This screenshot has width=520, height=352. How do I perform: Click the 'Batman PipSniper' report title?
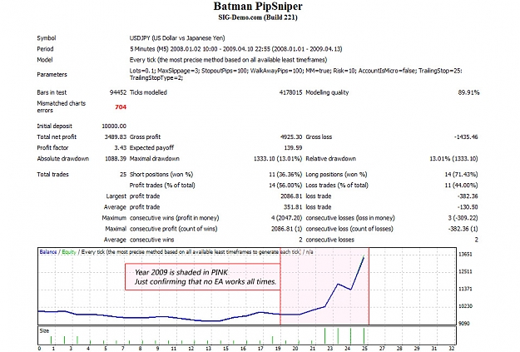[x=258, y=7]
